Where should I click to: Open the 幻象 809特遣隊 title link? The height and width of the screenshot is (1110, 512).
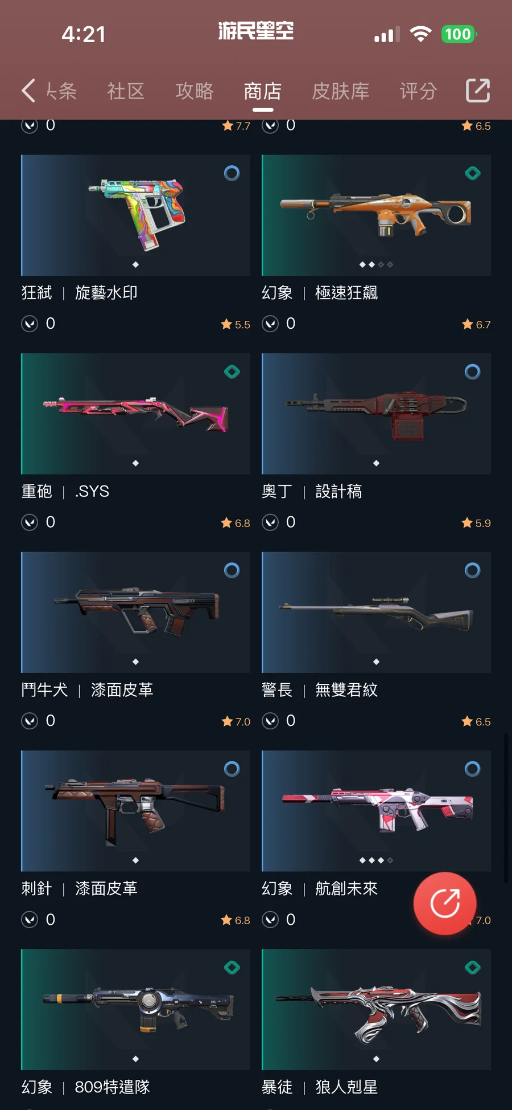[85, 1087]
